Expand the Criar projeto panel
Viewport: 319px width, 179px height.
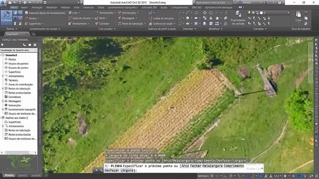tap(107, 29)
